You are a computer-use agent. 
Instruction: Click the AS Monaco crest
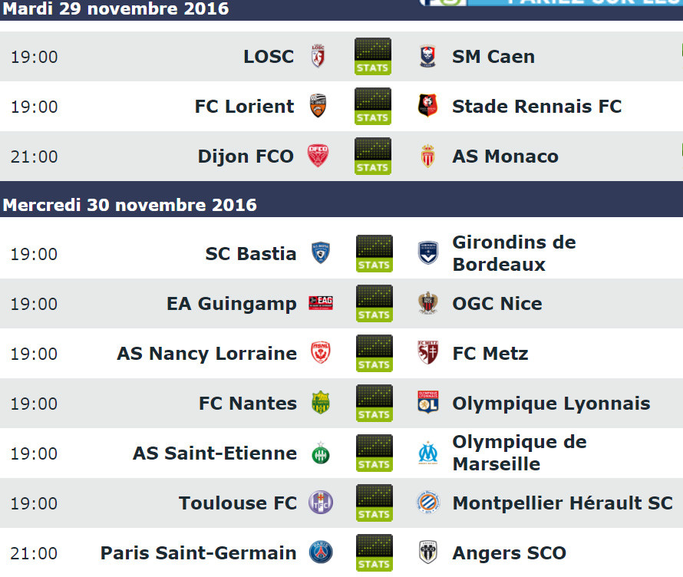[x=427, y=156]
